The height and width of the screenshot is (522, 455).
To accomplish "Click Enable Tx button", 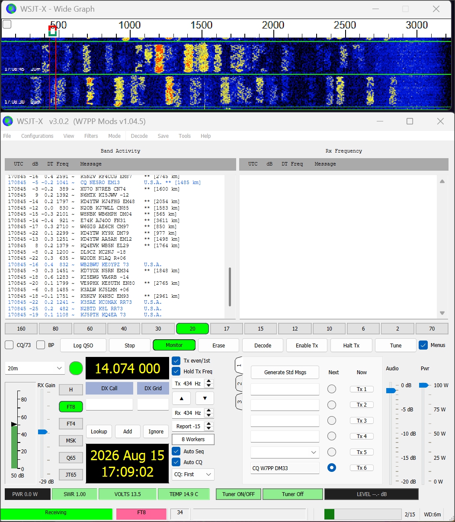I will pyautogui.click(x=307, y=345).
